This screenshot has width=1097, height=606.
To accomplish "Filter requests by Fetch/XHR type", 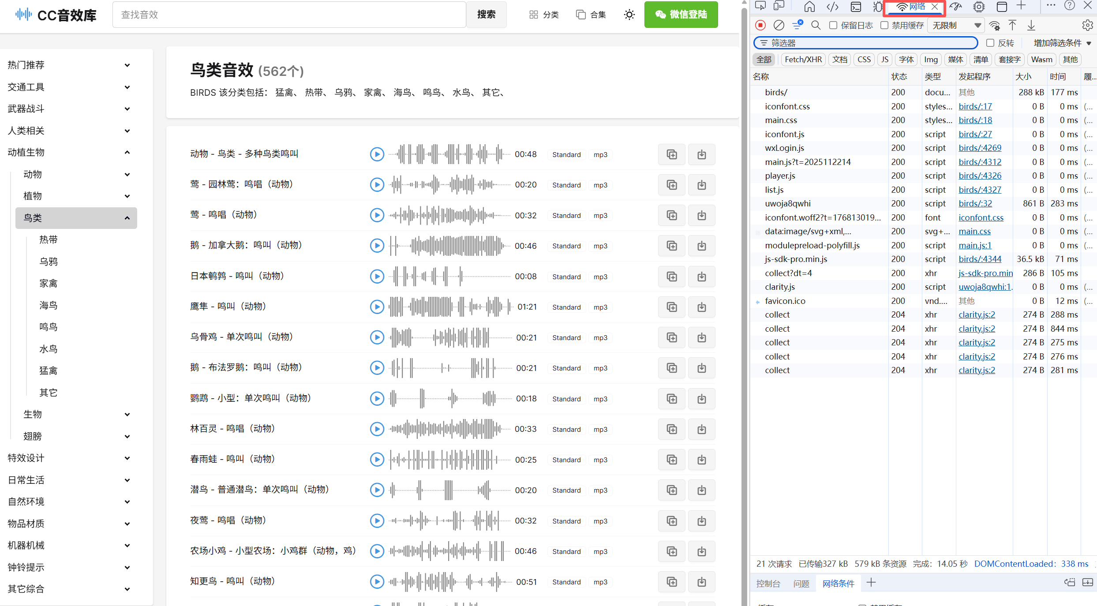I will click(803, 60).
